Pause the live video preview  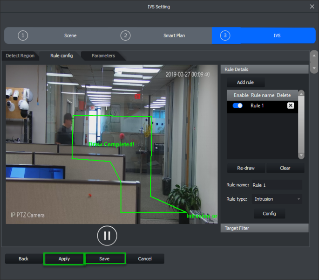pos(107,236)
